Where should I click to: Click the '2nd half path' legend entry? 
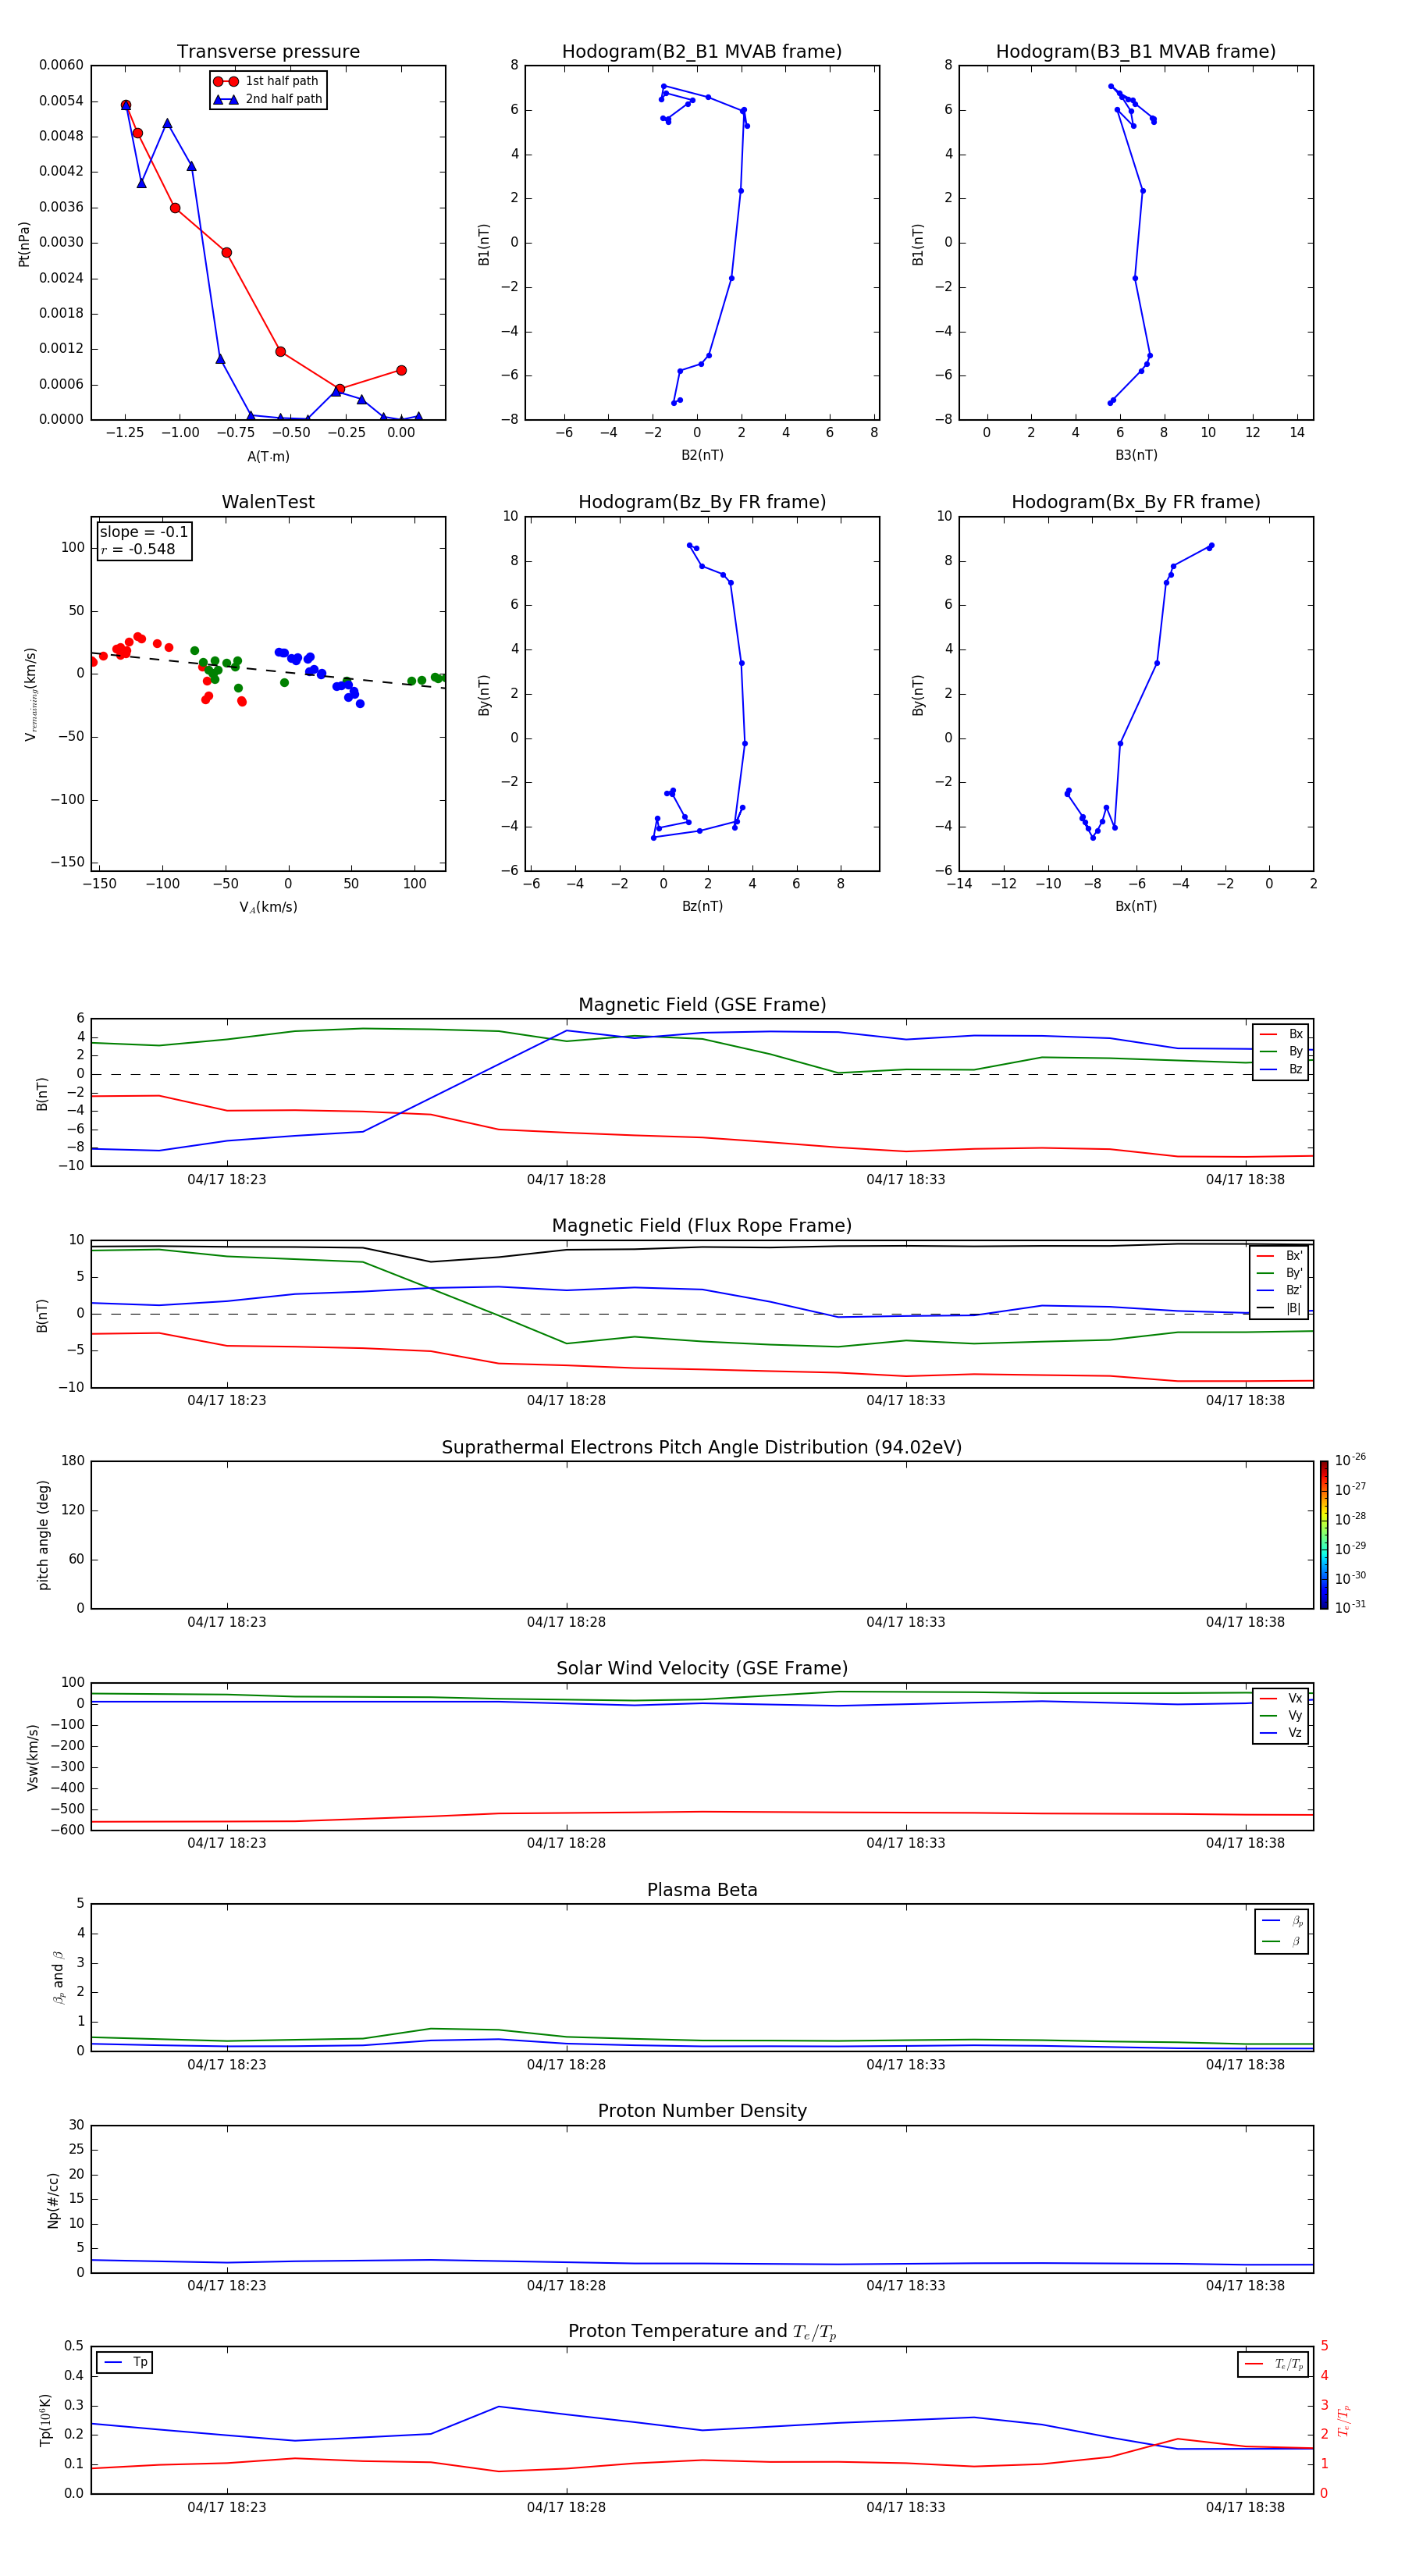click(268, 99)
